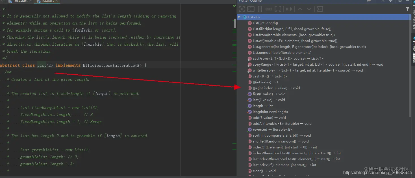The width and height of the screenshot is (415, 178).
Task: Click the method icon beside cast<R>()
Action: [x=250, y=76]
